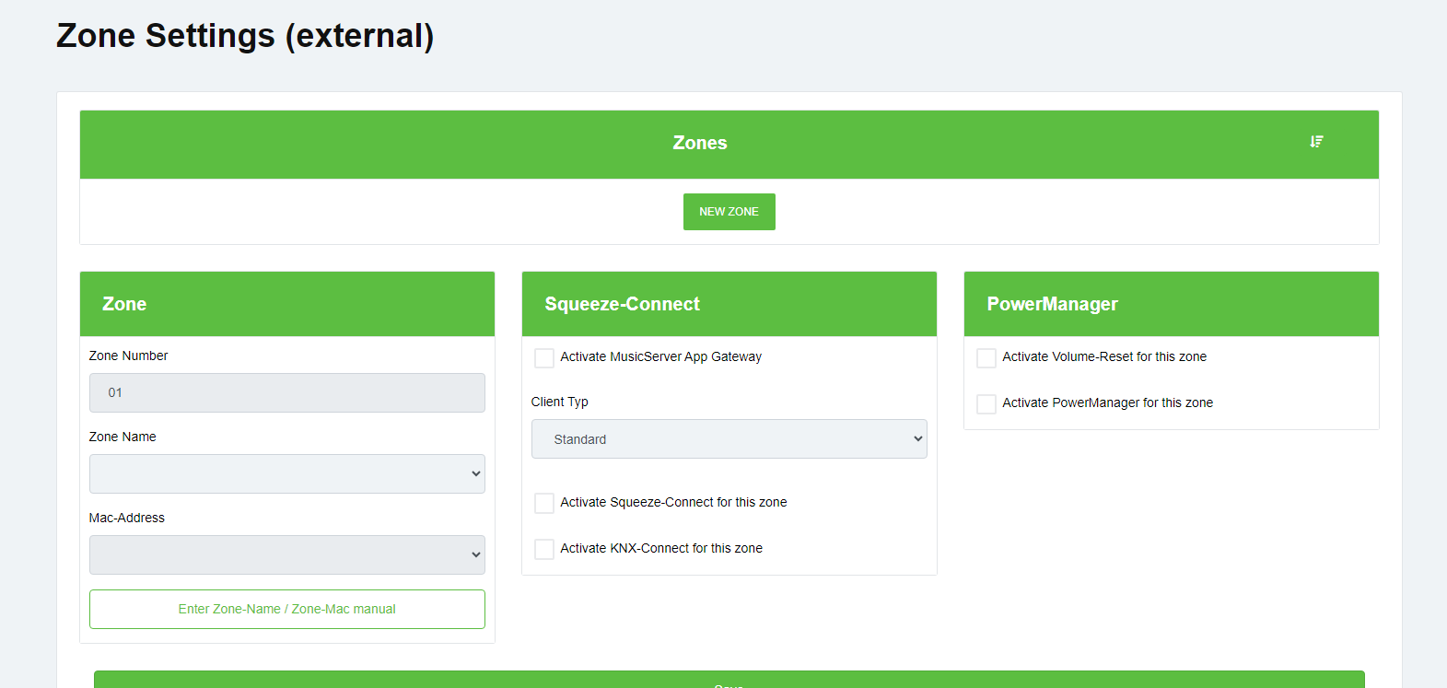
Task: Tick Activate PowerManager for this zone
Action: [986, 404]
